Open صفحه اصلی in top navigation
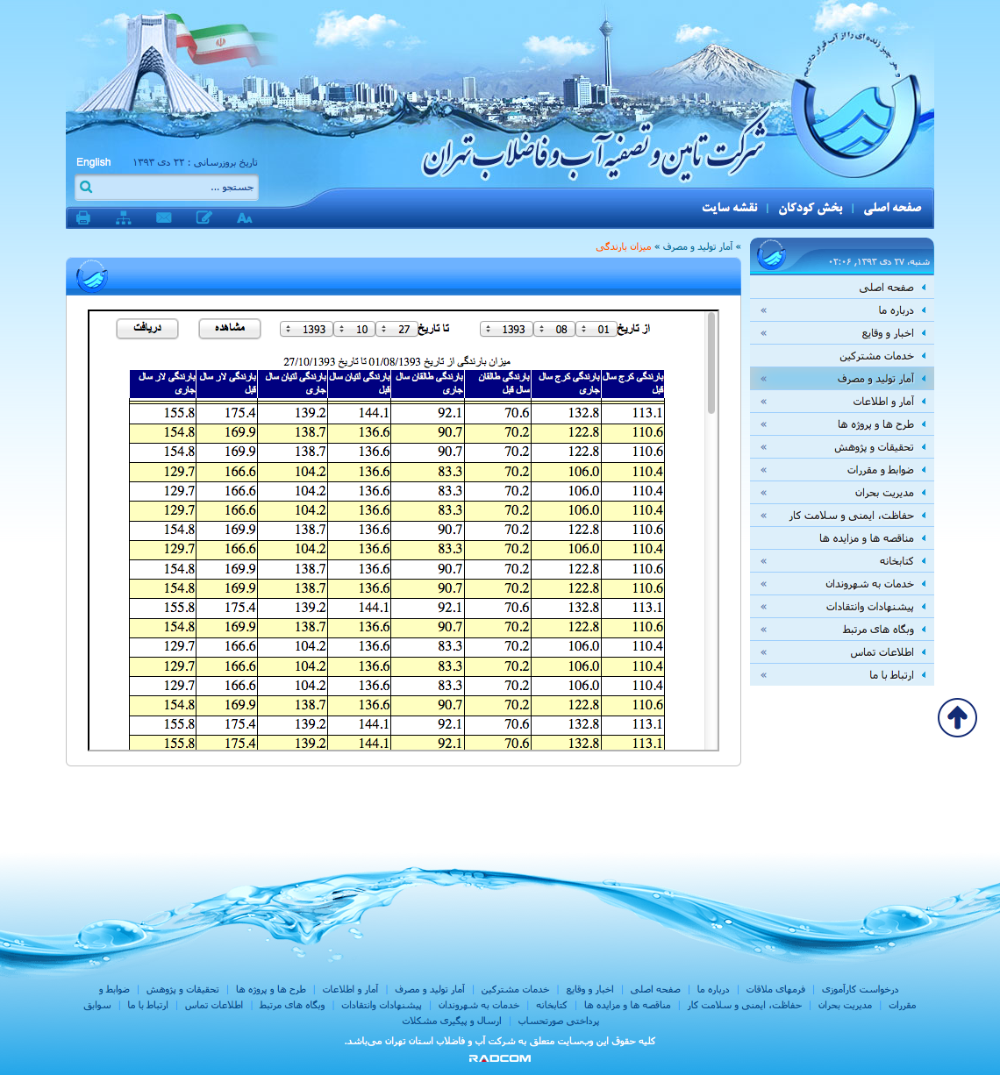 coord(892,208)
